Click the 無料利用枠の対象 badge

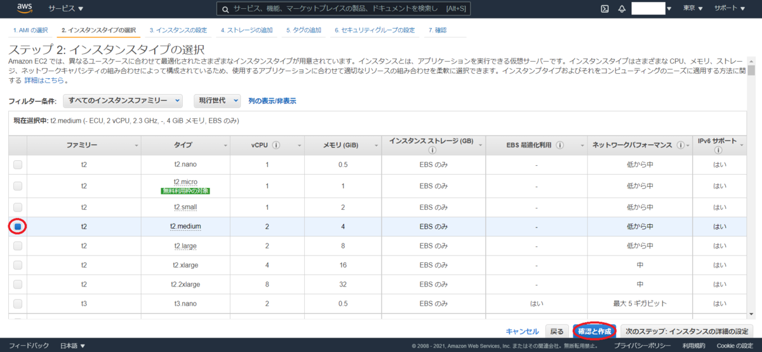pyautogui.click(x=185, y=191)
